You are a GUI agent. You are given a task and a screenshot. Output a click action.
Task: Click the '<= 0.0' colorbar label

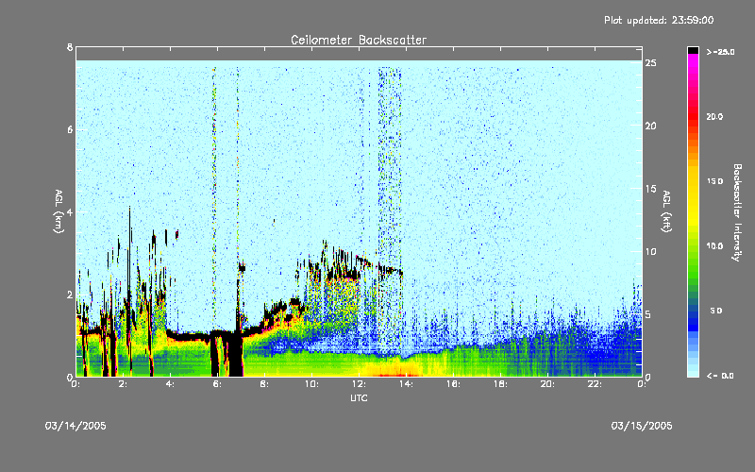(x=720, y=376)
